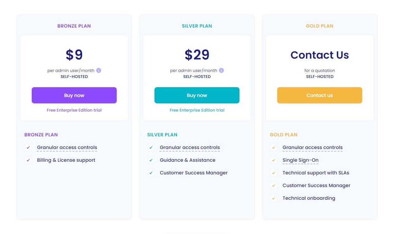The image size is (393, 234).
Task: Open the Bronze Free Enterprise Edition trial link
Action: 74,110
